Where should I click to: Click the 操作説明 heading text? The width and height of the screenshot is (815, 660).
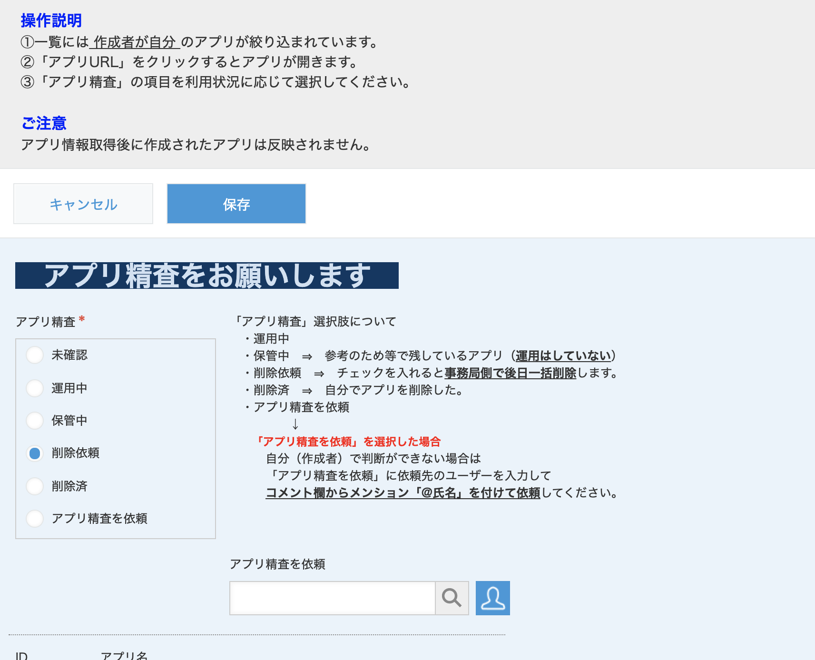[51, 20]
